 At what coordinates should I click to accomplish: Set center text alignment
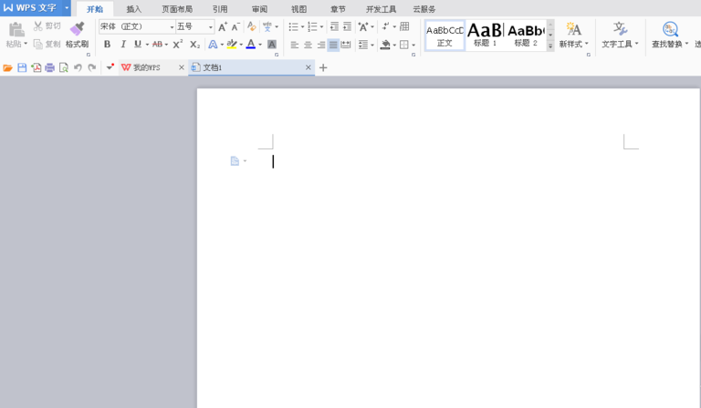click(308, 45)
